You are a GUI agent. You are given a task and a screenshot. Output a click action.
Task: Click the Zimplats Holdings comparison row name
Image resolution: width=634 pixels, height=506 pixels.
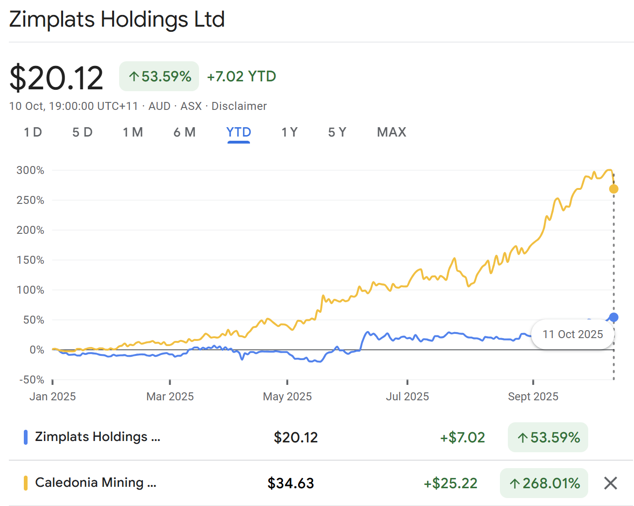(98, 437)
